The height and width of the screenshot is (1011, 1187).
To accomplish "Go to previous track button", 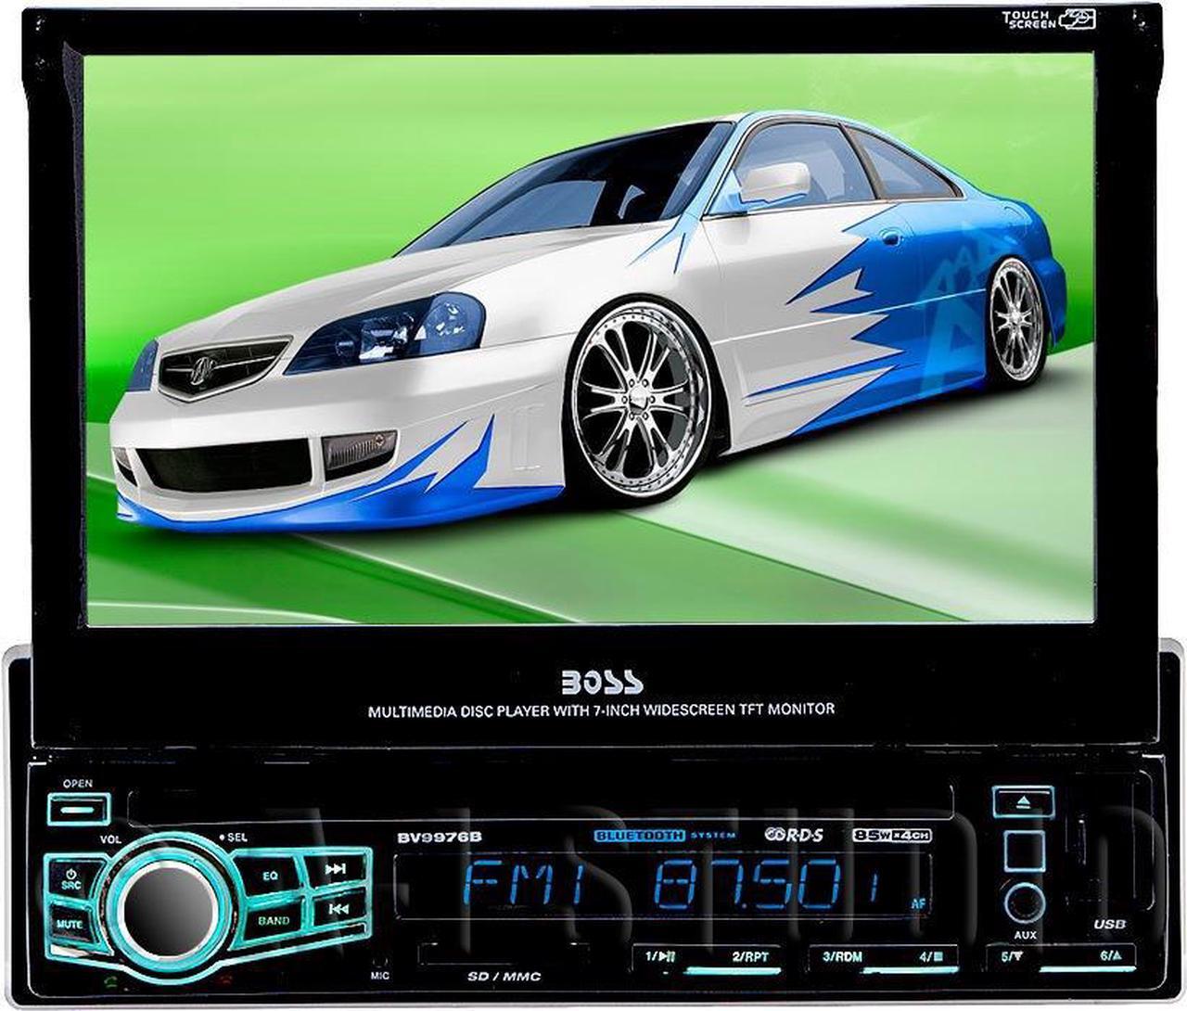I will click(338, 910).
